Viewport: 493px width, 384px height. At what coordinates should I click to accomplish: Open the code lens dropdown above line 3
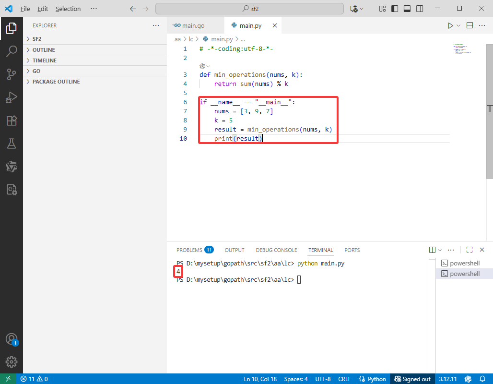208,66
